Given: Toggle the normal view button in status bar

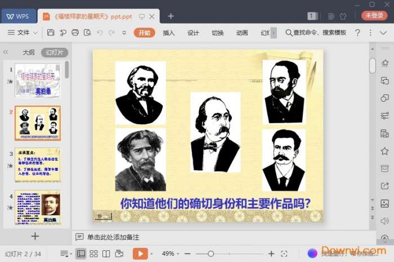Looking at the screenshot, I should coord(81,254).
